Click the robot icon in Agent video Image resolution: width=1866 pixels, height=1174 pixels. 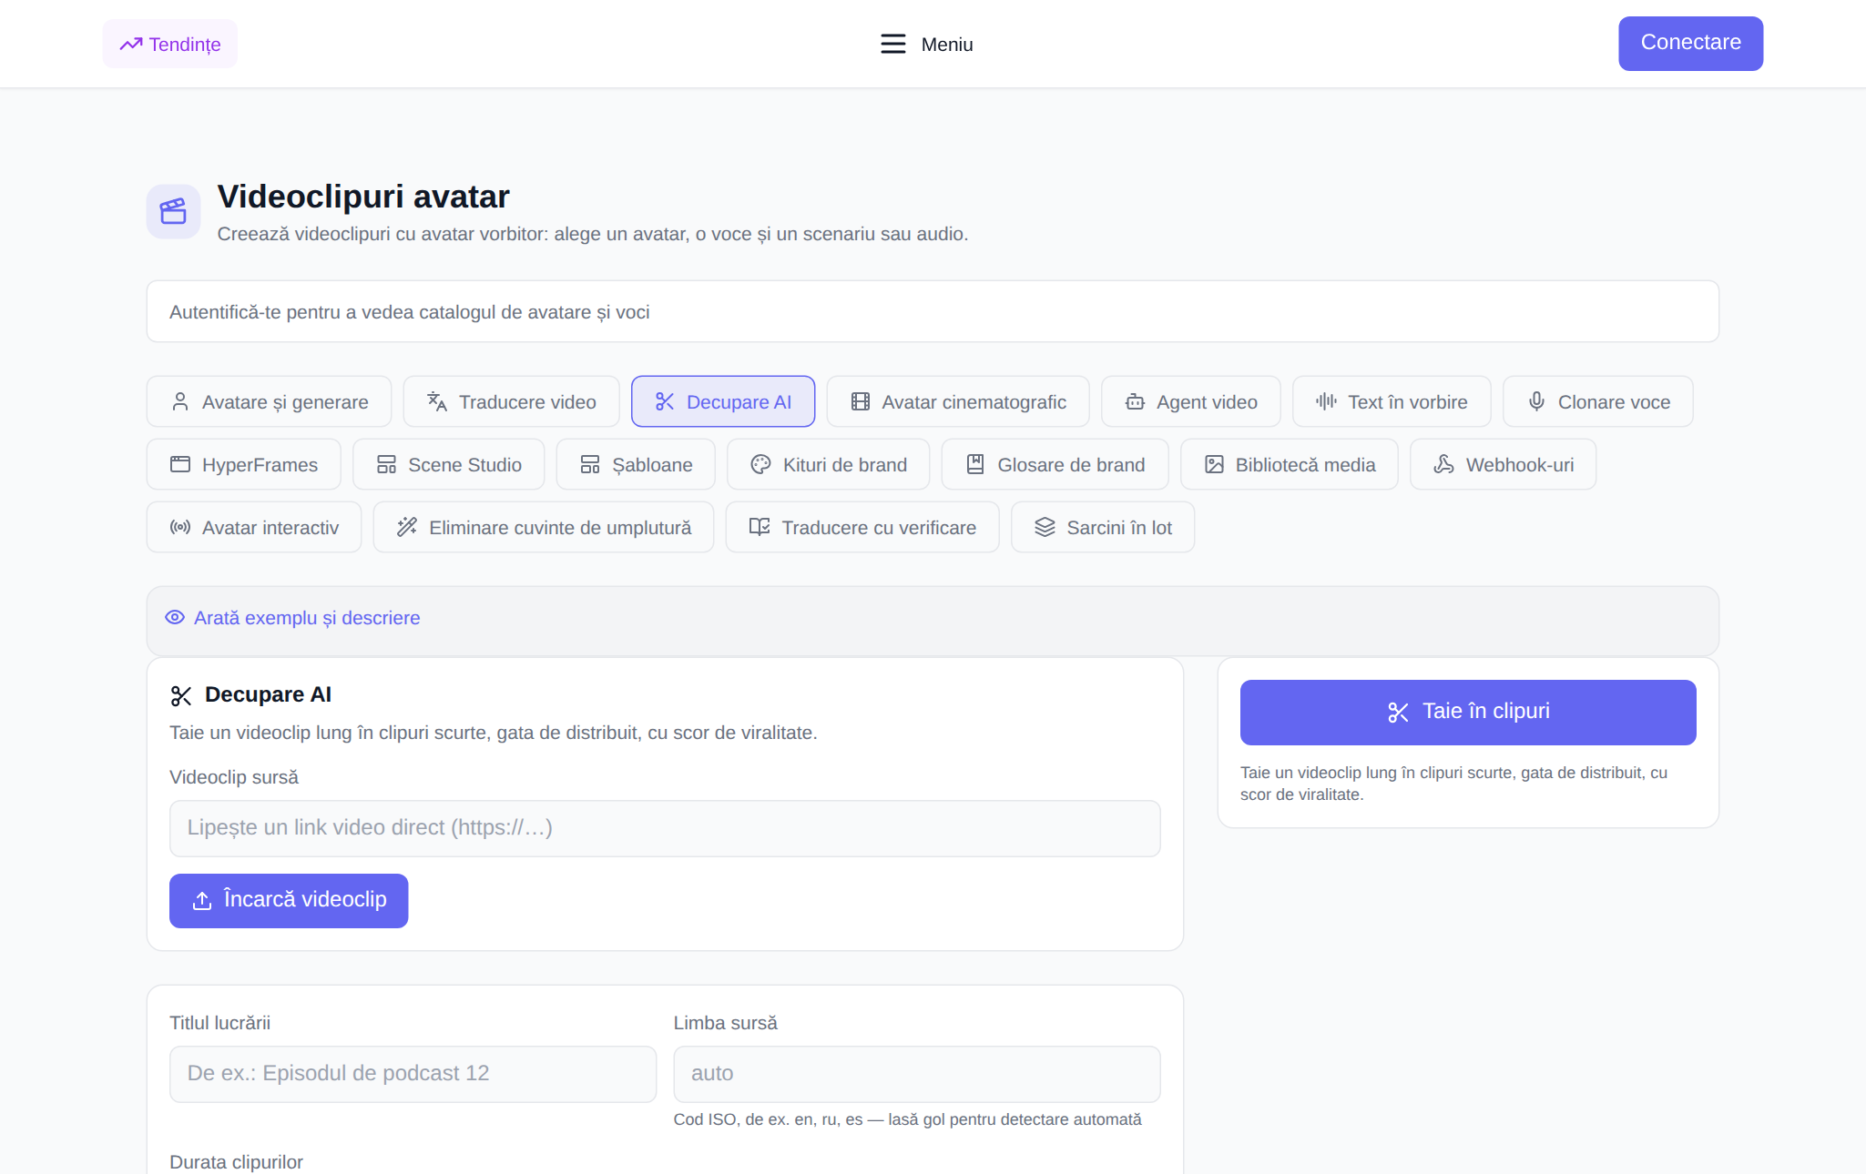(1135, 401)
